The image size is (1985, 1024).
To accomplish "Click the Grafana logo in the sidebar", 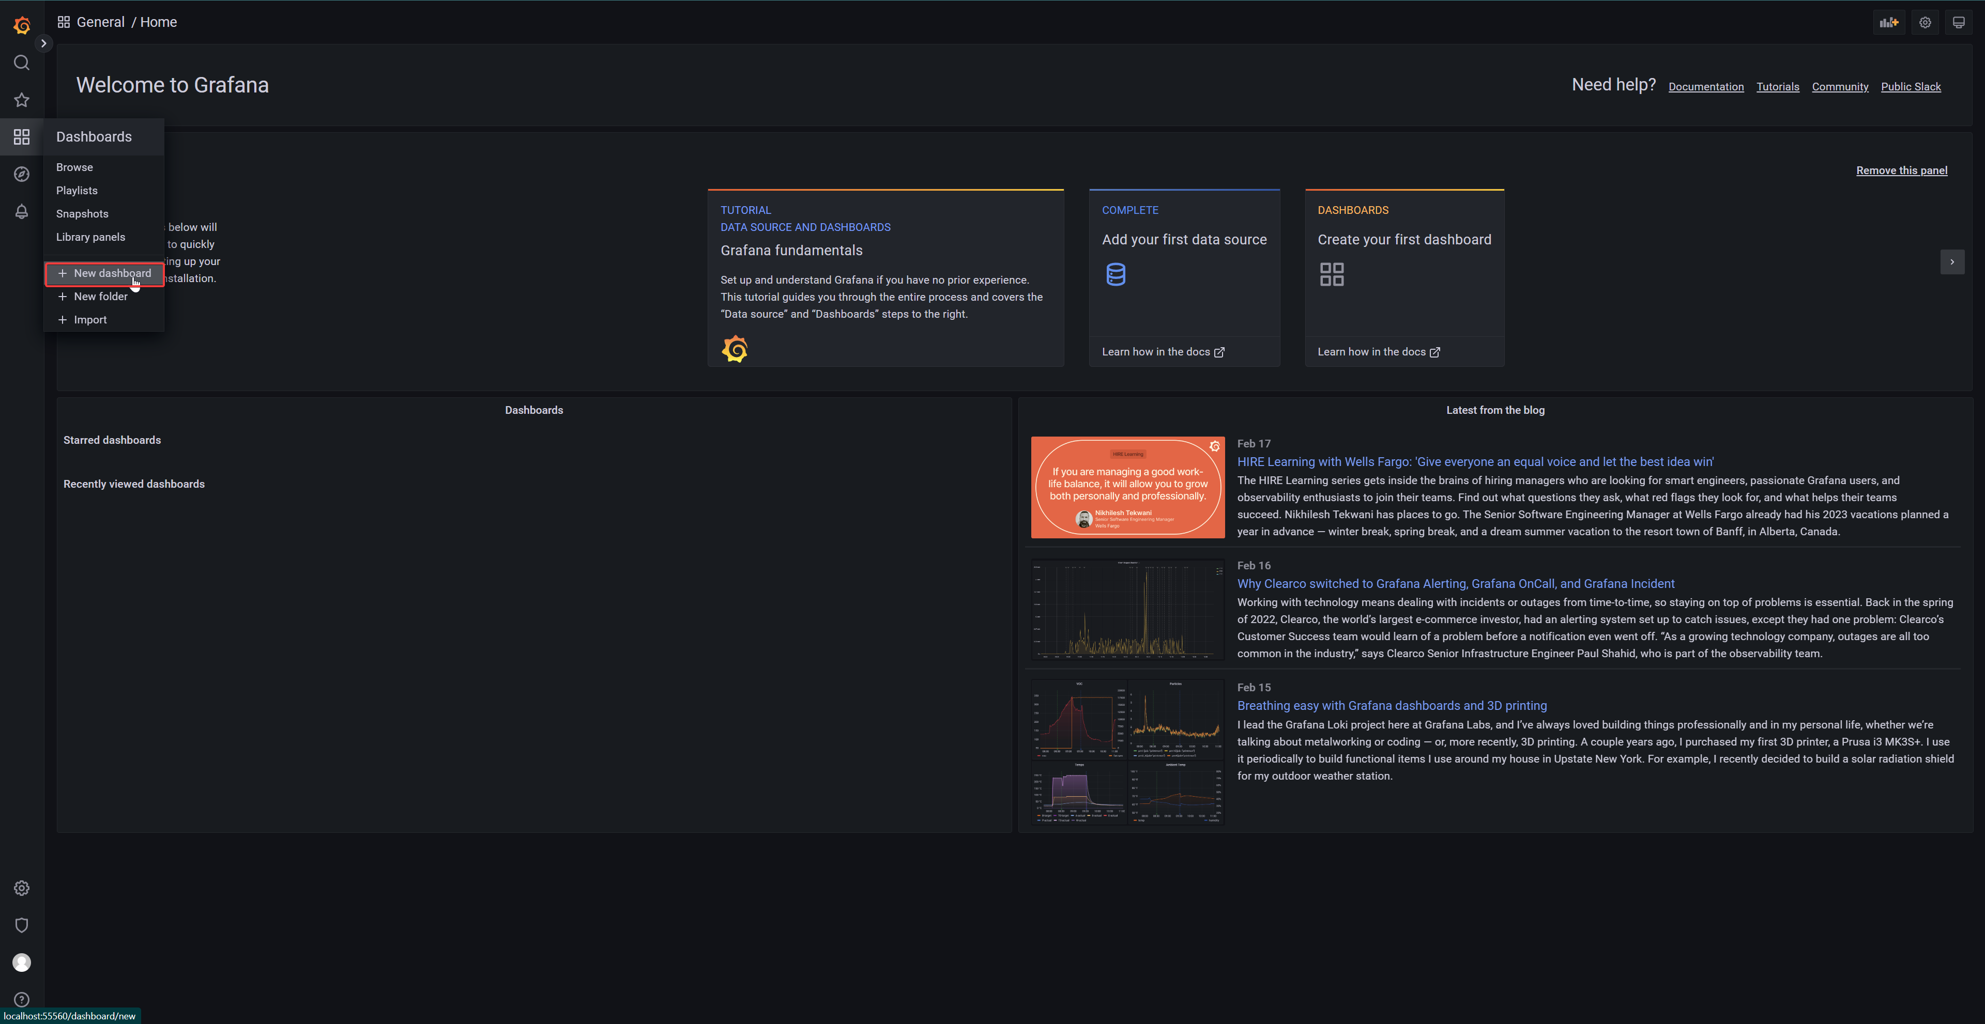I will point(22,25).
